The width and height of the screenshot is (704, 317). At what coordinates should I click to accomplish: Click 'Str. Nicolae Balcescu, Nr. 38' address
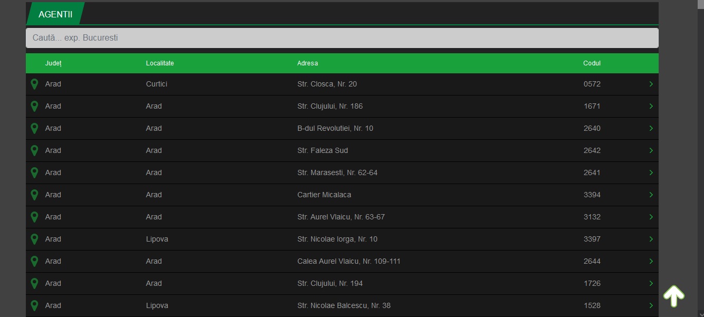(344, 305)
